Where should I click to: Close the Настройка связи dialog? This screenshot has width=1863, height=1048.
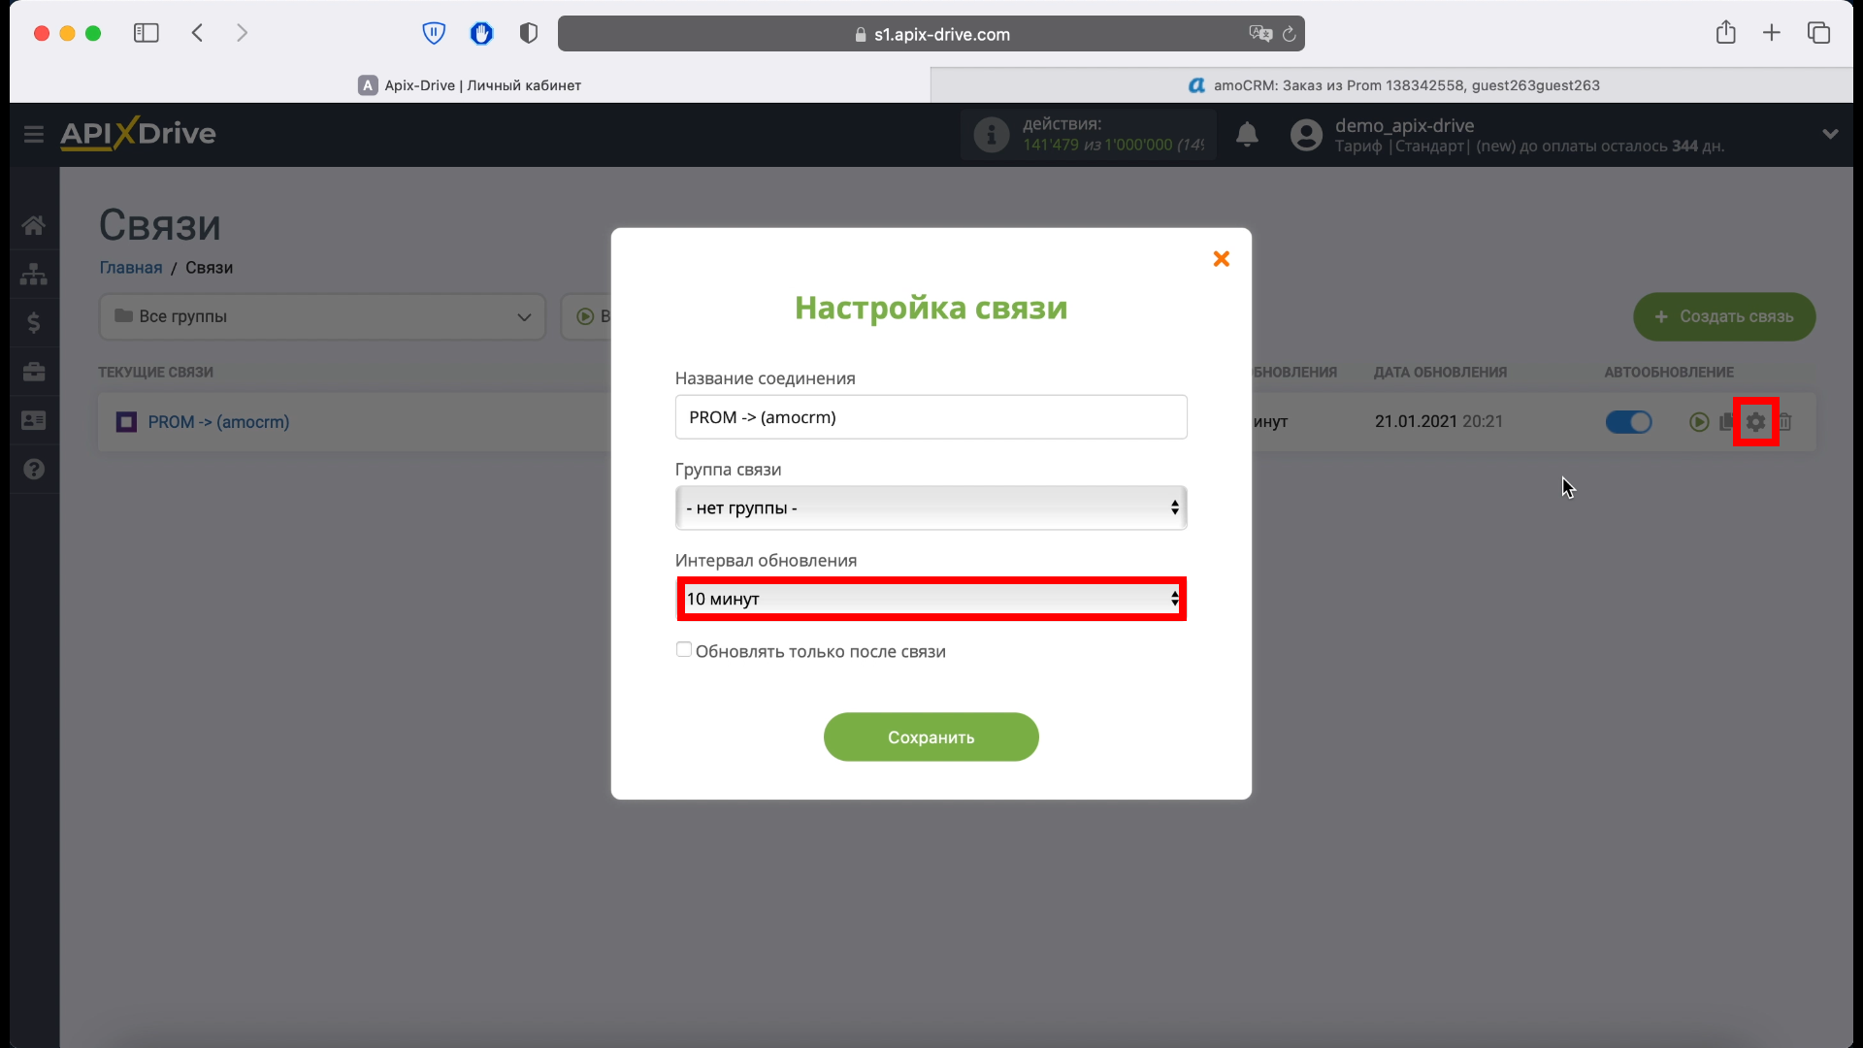coord(1221,258)
